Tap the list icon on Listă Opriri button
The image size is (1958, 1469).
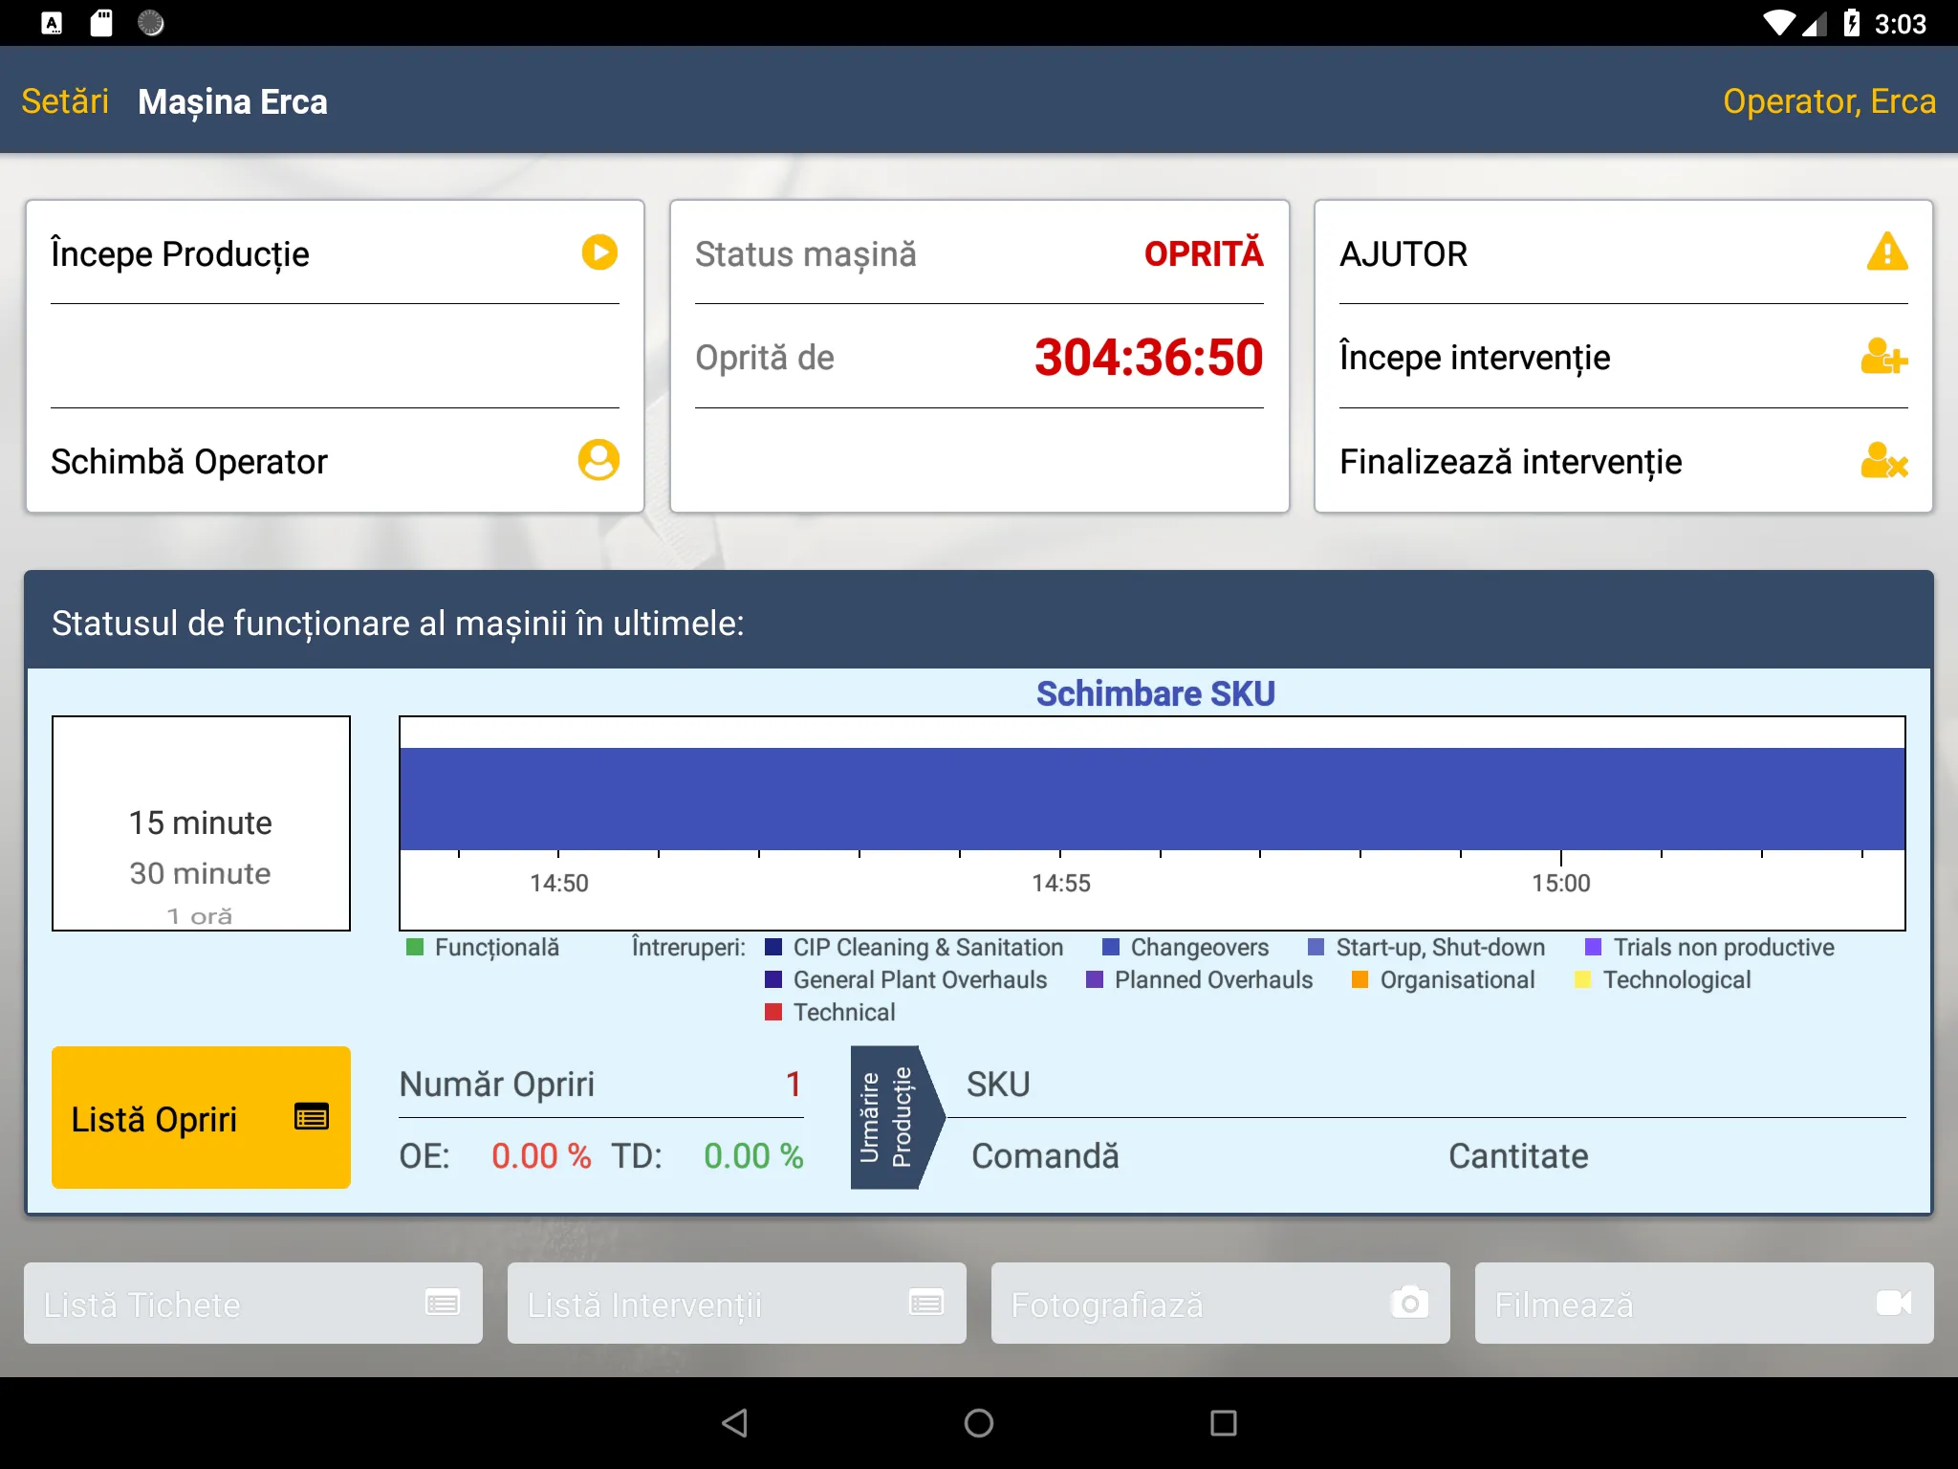click(312, 1117)
